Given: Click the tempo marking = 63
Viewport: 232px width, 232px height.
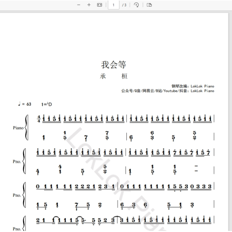Looking at the screenshot, I should coord(25,104).
